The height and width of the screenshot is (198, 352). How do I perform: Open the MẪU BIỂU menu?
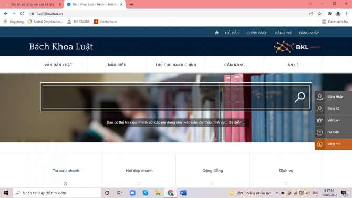[x=117, y=65]
